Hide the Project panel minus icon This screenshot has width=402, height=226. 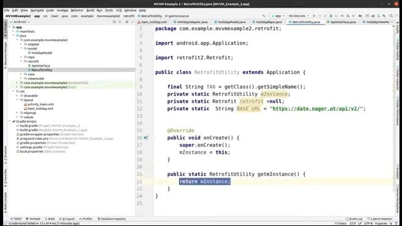133,22
